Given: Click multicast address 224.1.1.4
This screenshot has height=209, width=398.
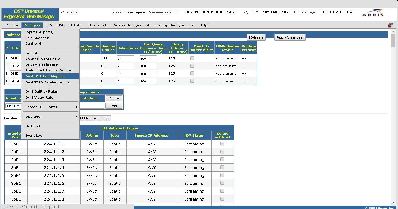Looking at the screenshot, I should pos(54,167).
